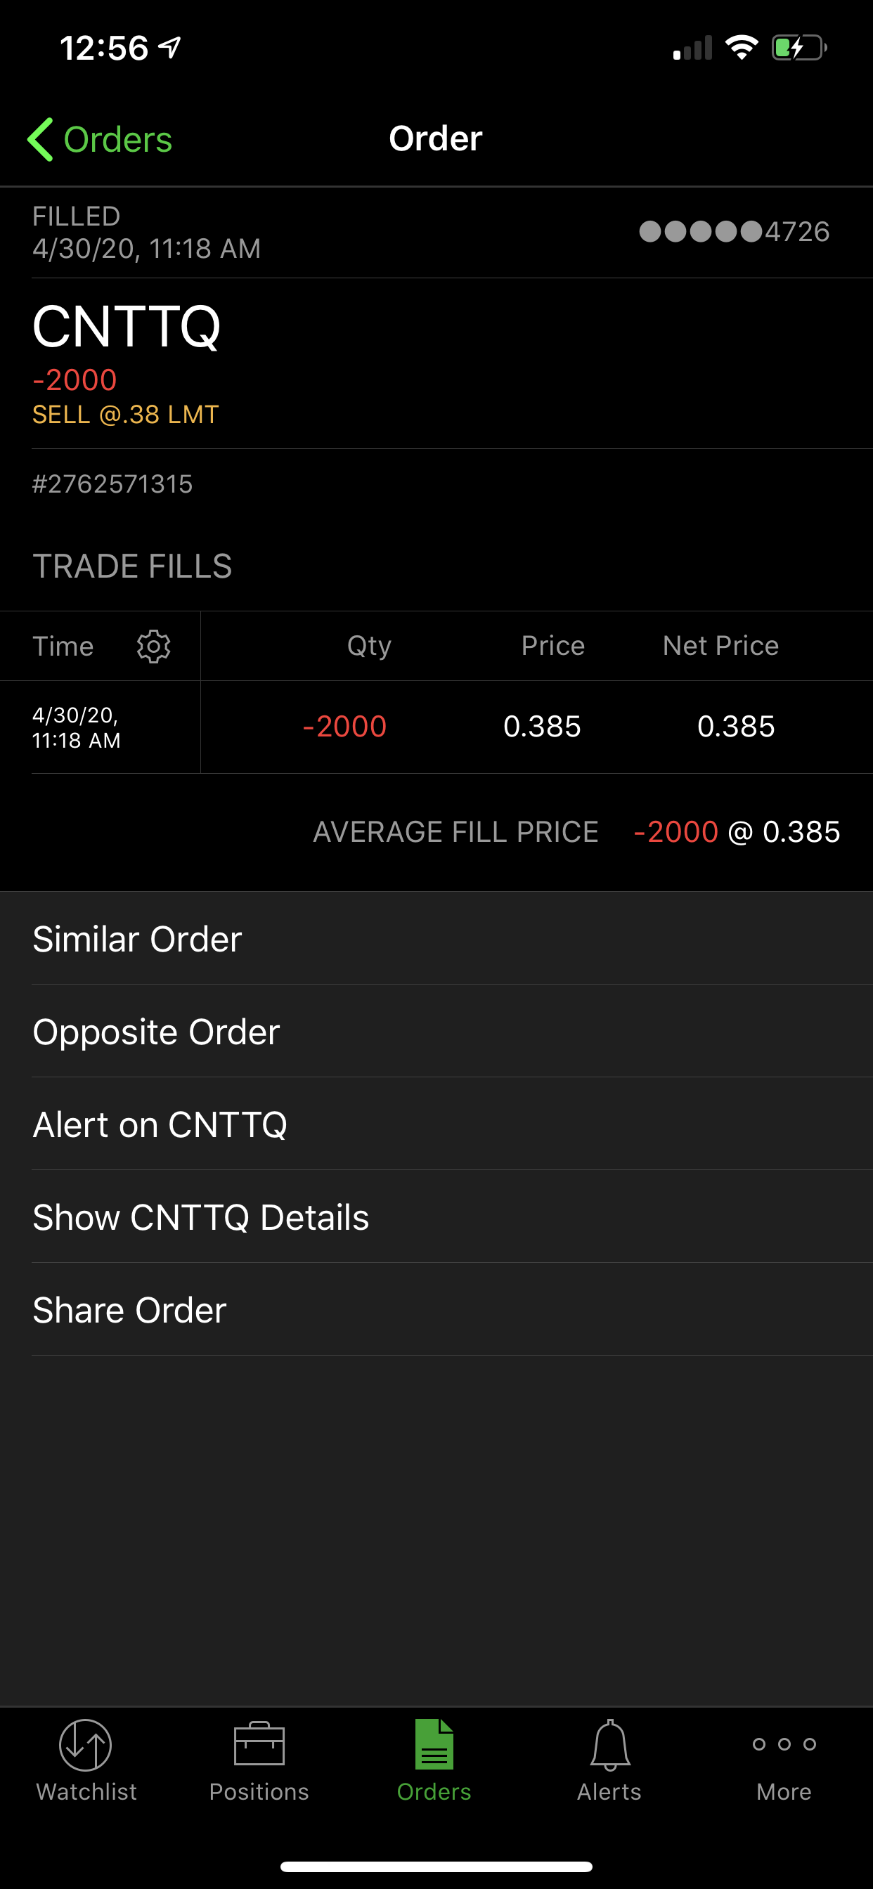Viewport: 873px width, 1889px height.
Task: Open the Positions briefcase icon
Action: coord(259,1744)
